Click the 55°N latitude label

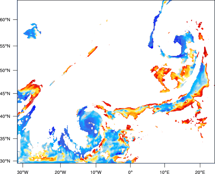[x=5, y=46]
